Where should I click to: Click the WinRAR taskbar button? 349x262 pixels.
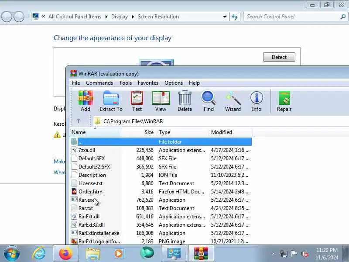201,254
